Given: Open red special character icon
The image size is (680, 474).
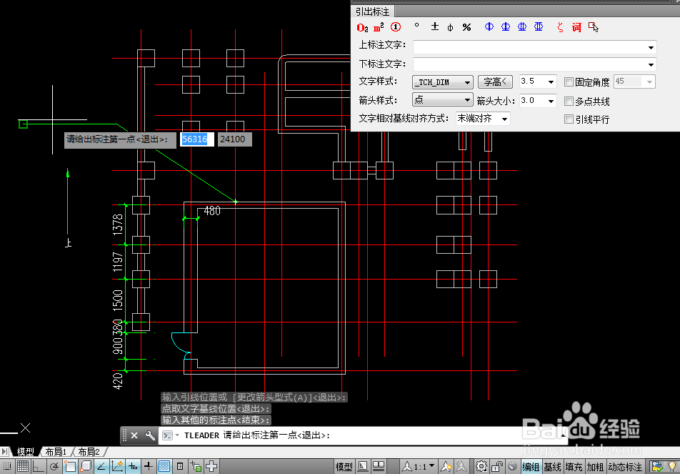Looking at the screenshot, I should [x=560, y=27].
